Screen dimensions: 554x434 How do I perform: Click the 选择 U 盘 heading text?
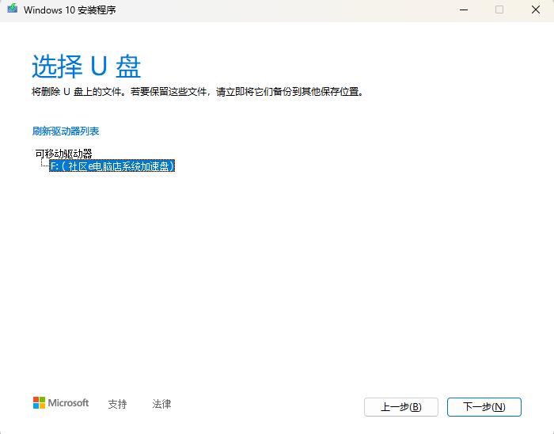coord(86,66)
